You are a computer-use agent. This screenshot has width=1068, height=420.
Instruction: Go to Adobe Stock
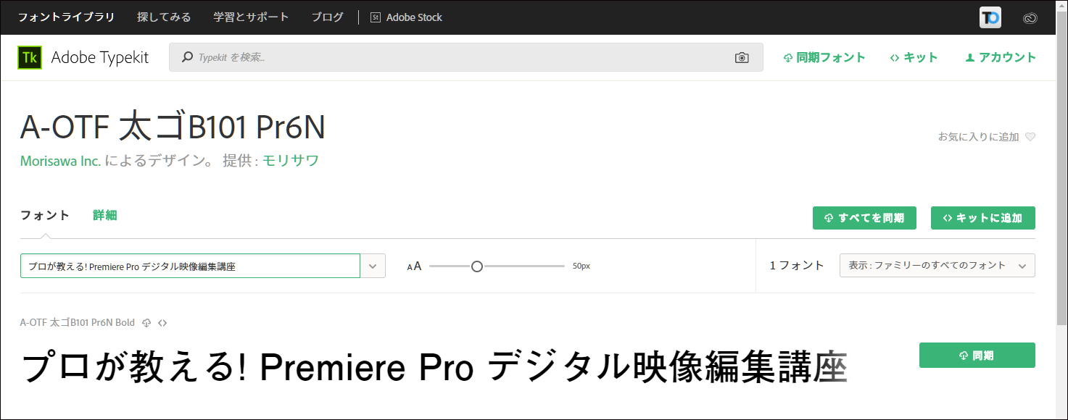tap(406, 17)
